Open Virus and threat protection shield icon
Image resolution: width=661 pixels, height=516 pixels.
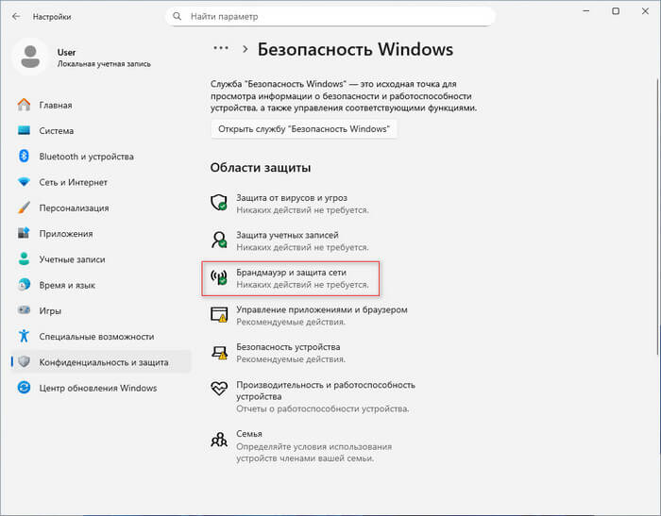coord(219,203)
